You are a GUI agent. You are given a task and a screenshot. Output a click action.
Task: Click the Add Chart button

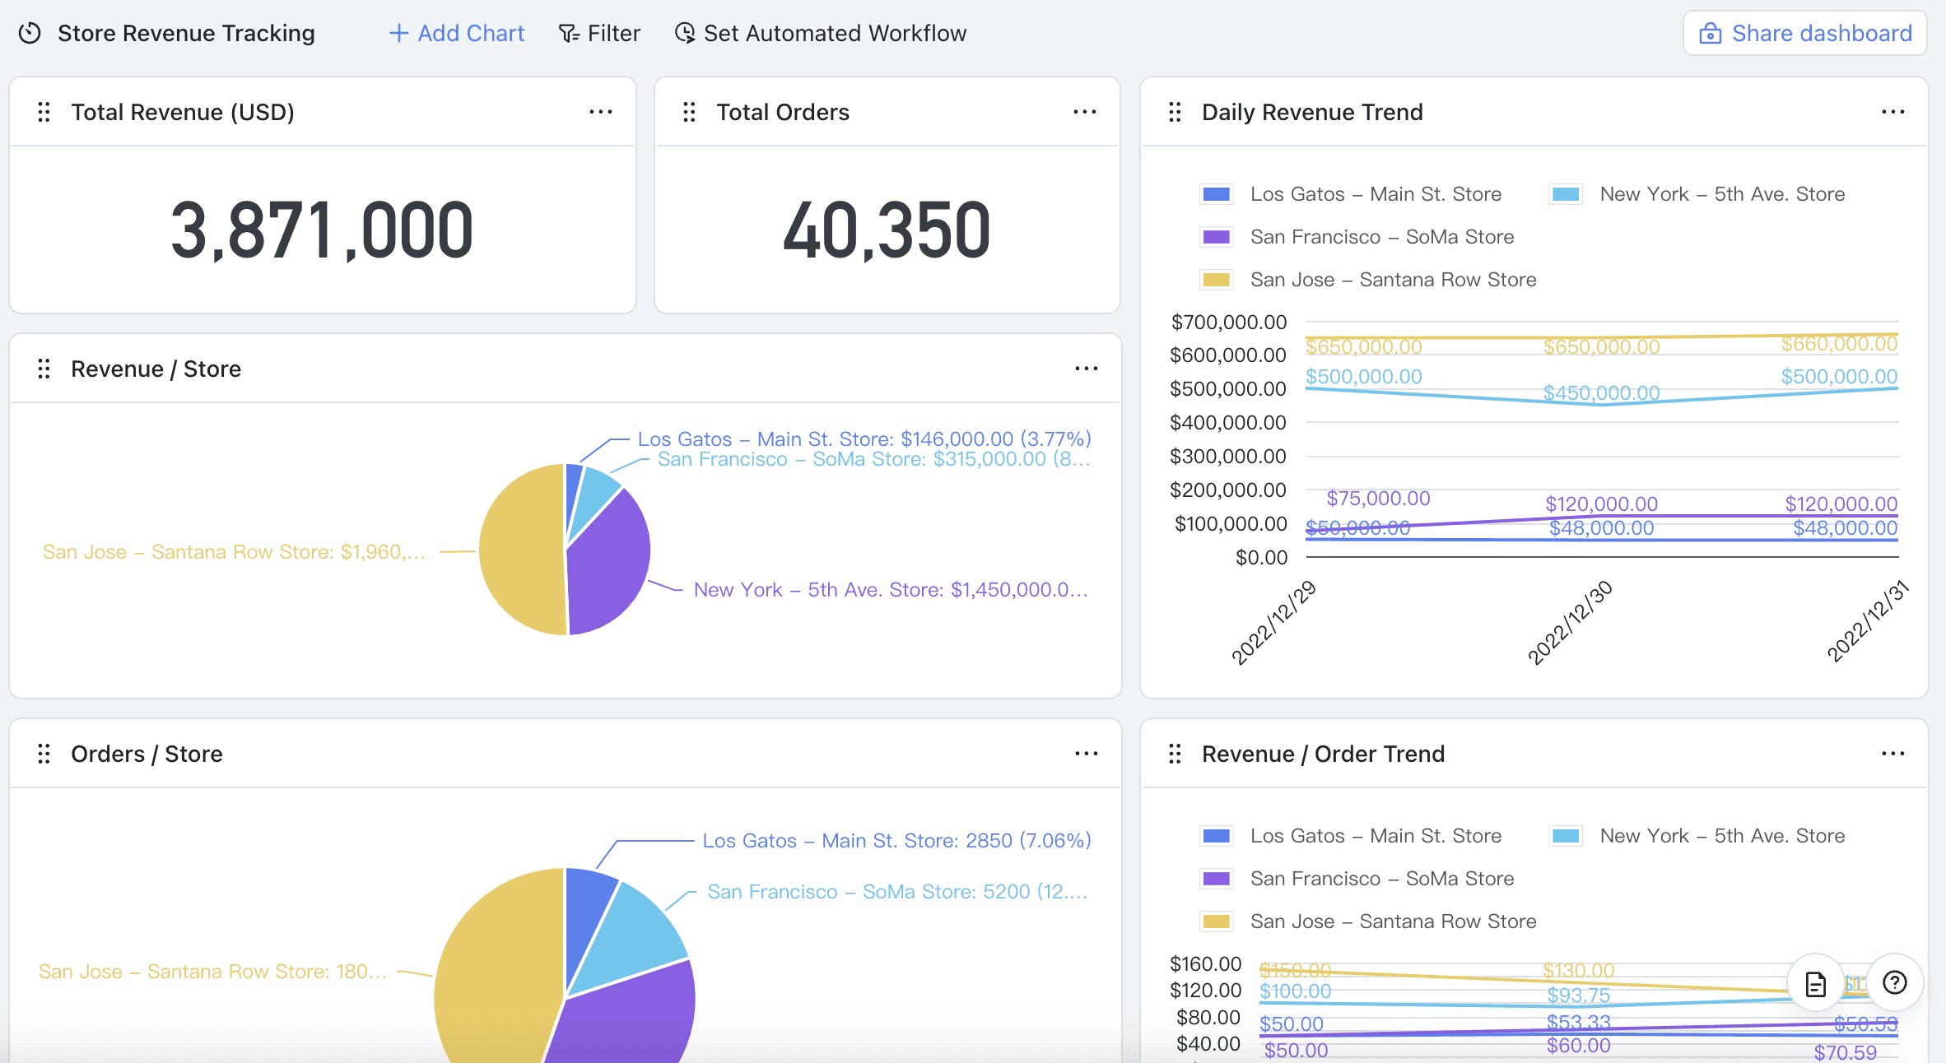point(457,33)
